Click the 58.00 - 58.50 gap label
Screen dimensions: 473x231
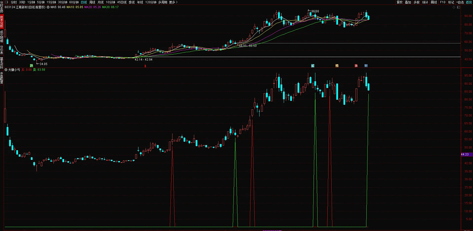pyautogui.click(x=248, y=46)
